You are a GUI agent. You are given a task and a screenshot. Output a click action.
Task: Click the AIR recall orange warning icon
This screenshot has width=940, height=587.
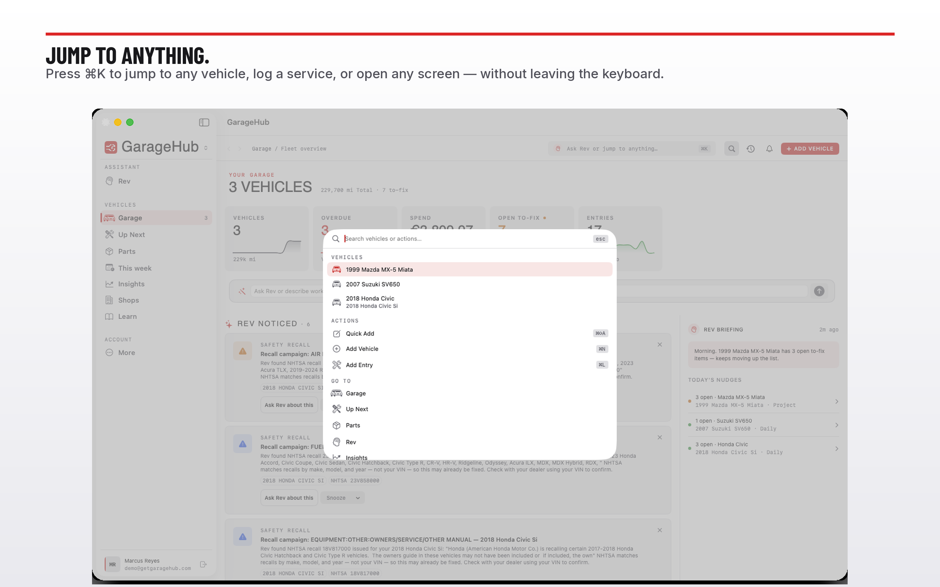(x=243, y=351)
